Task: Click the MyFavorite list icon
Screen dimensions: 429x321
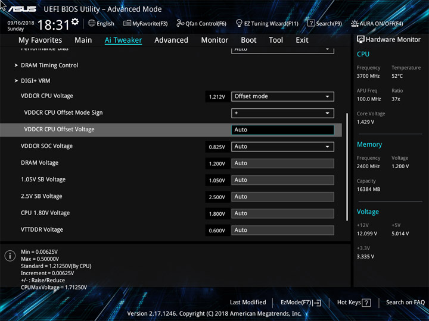Action: [x=127, y=23]
